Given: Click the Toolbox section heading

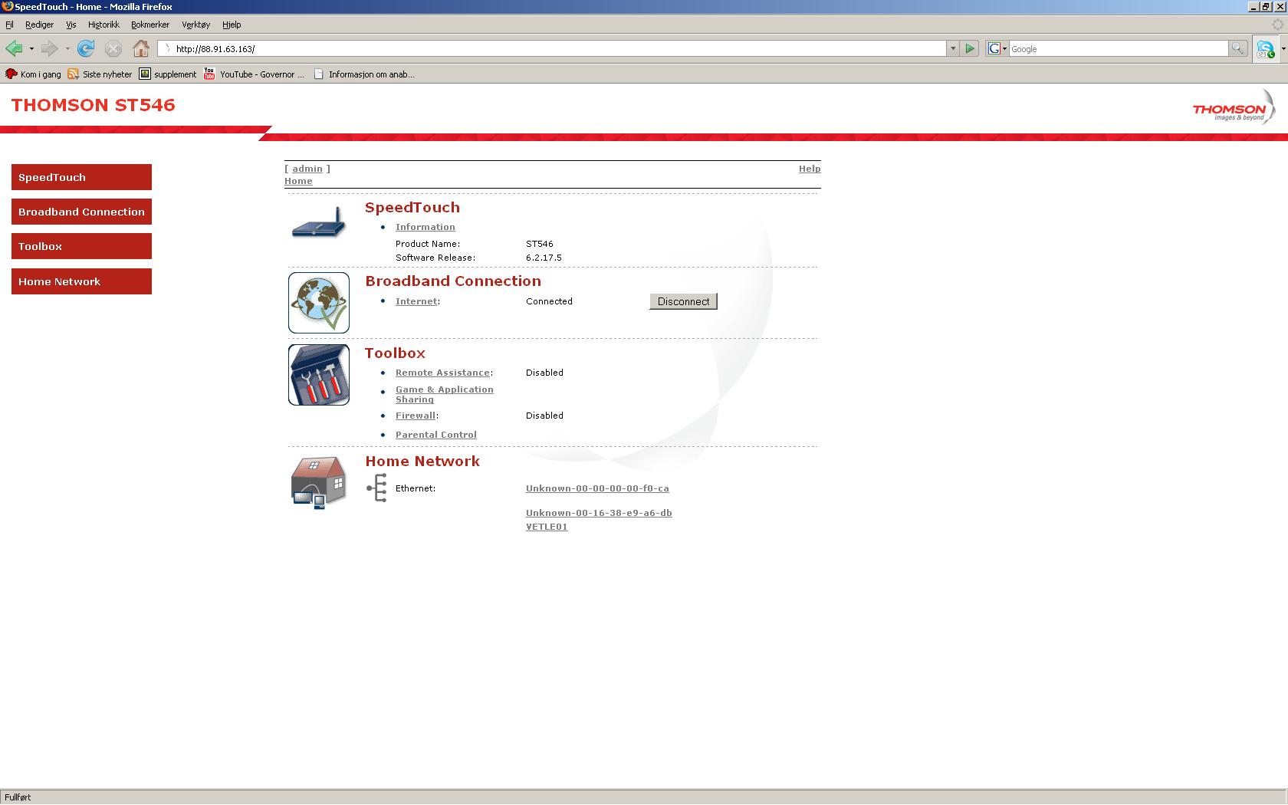Looking at the screenshot, I should tap(395, 353).
